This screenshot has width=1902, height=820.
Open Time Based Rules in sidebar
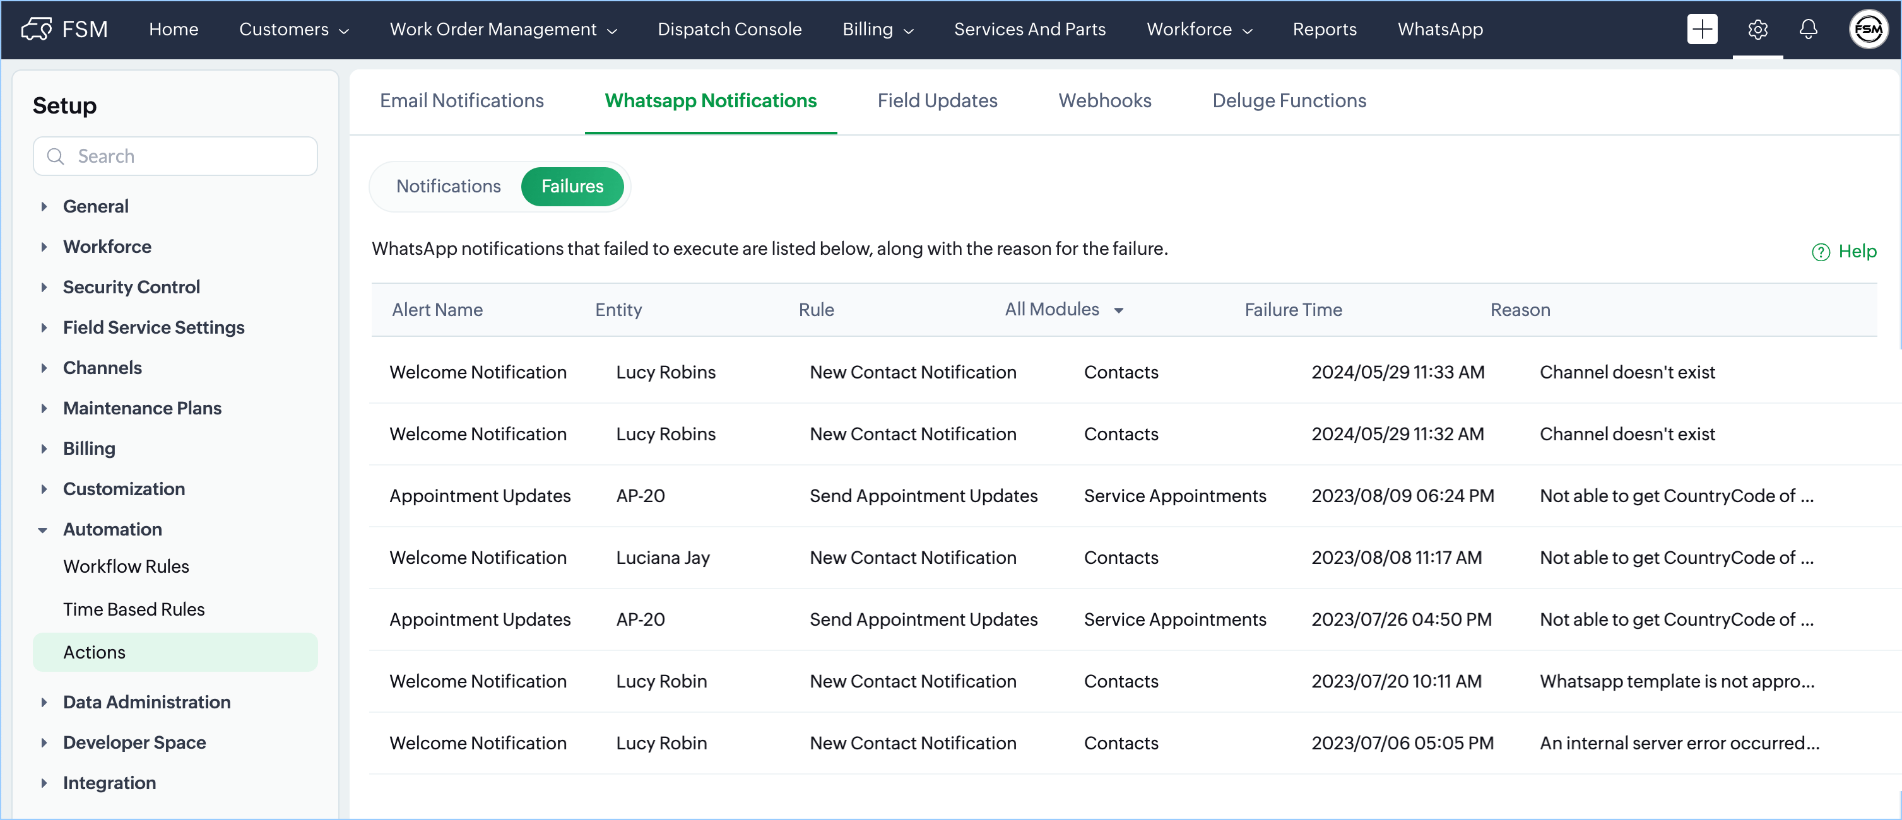(134, 610)
